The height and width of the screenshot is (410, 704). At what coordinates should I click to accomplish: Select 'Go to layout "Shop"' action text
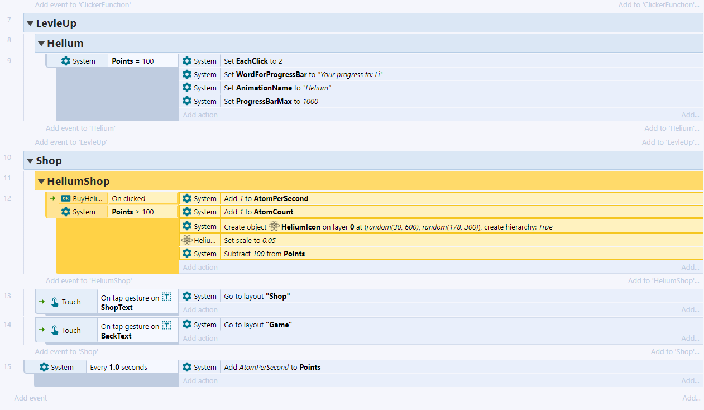click(257, 297)
